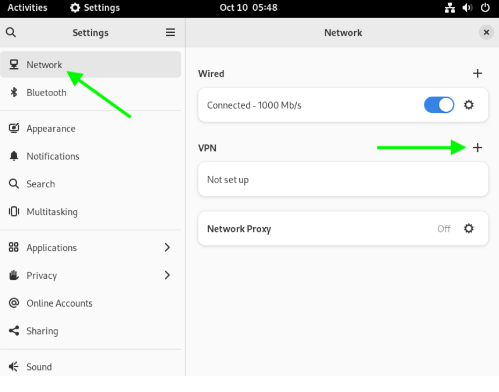Open Network Proxy gear settings

pyautogui.click(x=468, y=229)
